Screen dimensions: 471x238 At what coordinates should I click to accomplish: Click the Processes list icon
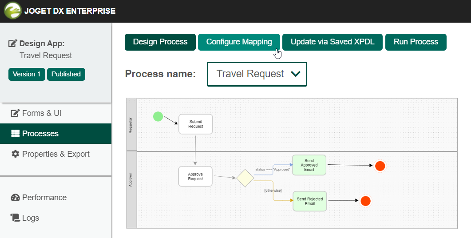coord(16,134)
